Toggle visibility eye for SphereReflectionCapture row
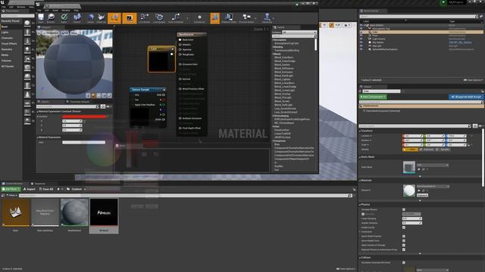Viewport: 485px width, 272px height. 361,49
